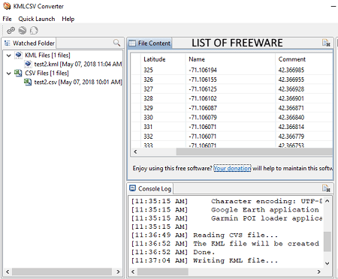This screenshot has width=338, height=279.
Task: Click the test2.kml file icon
Action: (28, 64)
